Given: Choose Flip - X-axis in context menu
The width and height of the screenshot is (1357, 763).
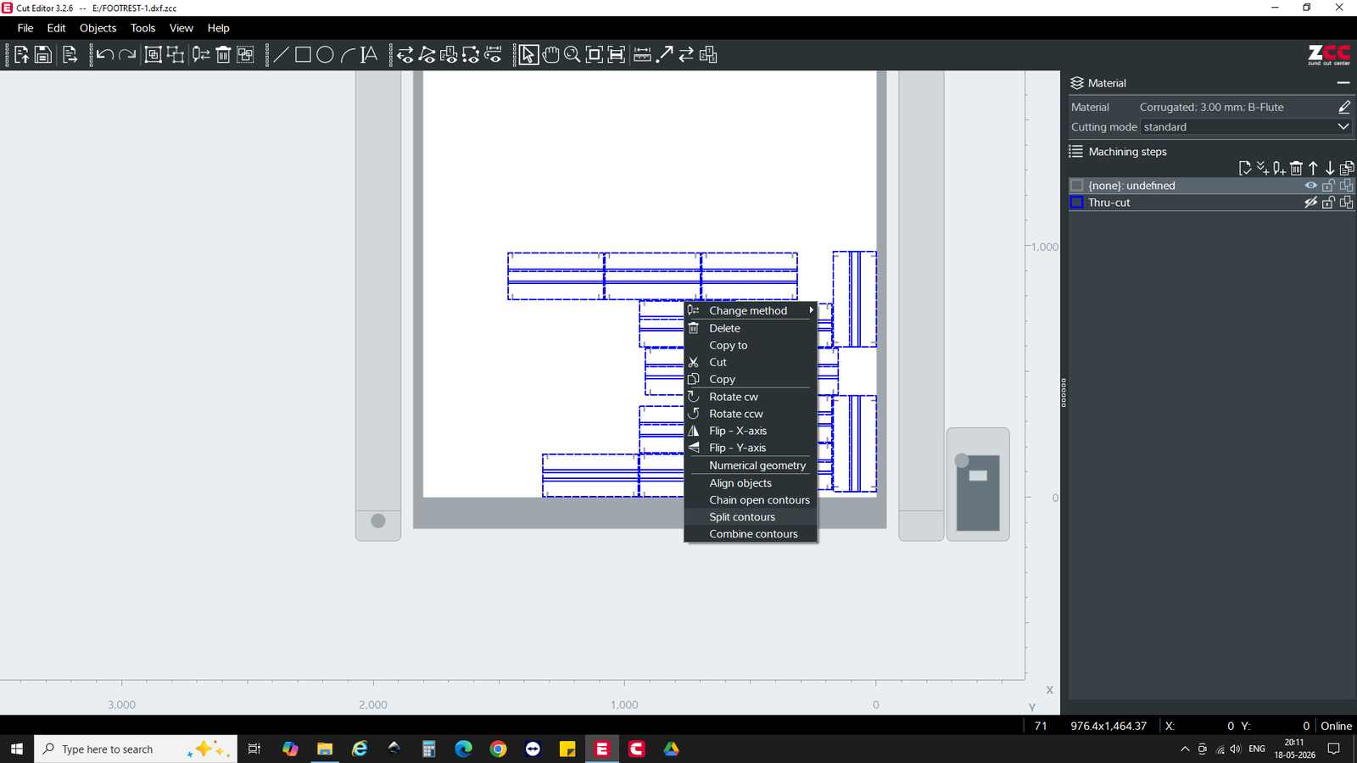Looking at the screenshot, I should (x=751, y=431).
